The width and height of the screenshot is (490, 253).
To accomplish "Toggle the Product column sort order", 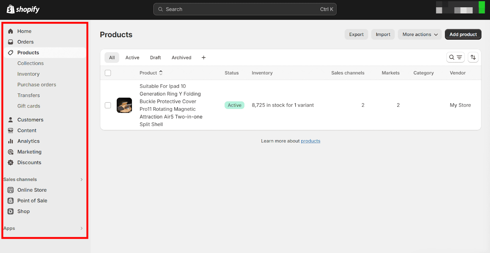I will (161, 73).
